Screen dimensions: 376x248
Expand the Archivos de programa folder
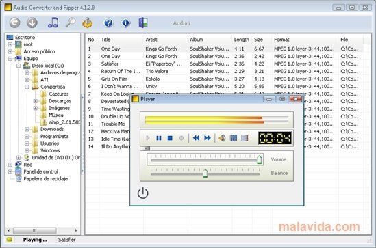[27, 72]
